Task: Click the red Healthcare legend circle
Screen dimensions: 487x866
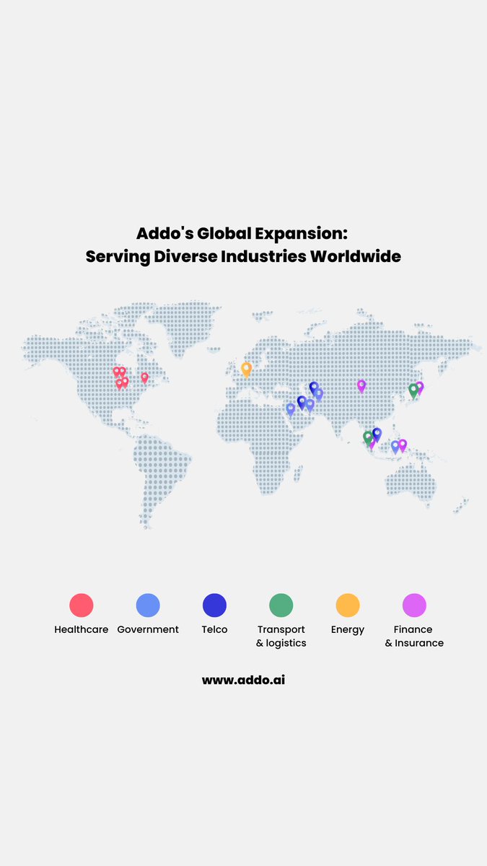Action: coord(82,605)
